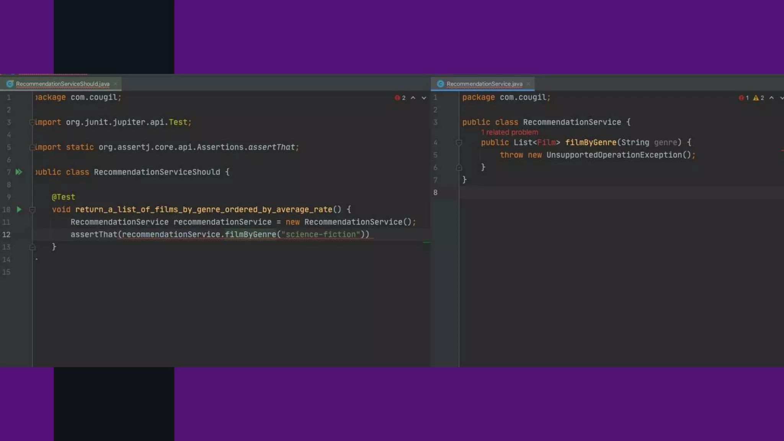This screenshot has width=784, height=441.
Task: Collapse the org.junit import block fold marker
Action: click(32, 122)
